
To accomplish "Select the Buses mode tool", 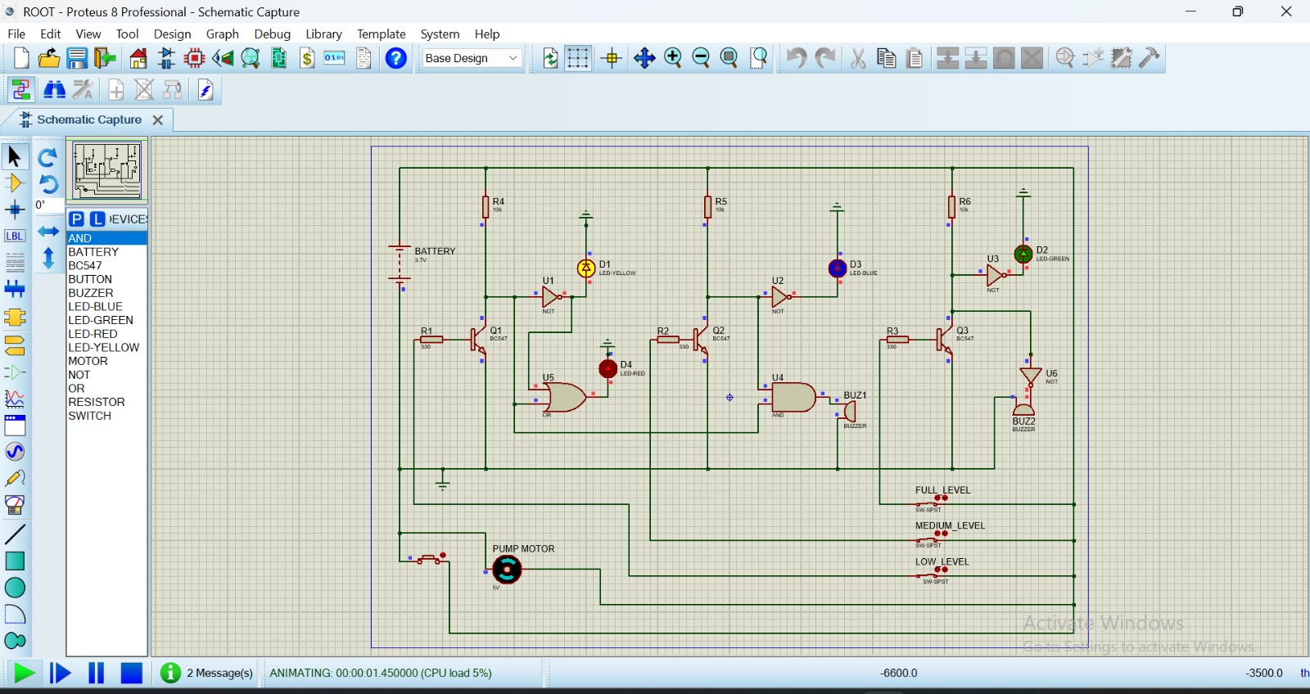I will (x=15, y=289).
